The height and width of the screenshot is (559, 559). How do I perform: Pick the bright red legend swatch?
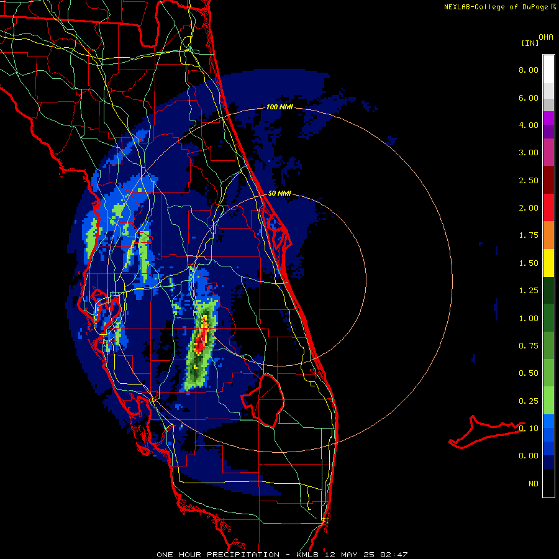(x=548, y=207)
